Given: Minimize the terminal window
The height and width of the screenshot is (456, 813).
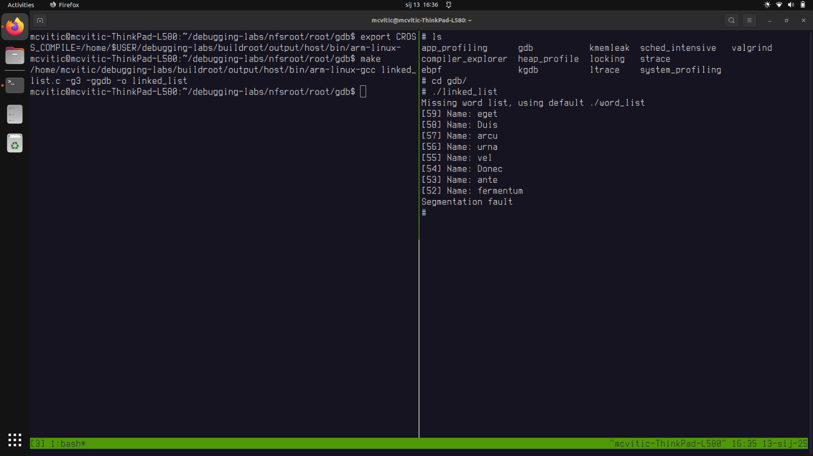Looking at the screenshot, I should 770,20.
